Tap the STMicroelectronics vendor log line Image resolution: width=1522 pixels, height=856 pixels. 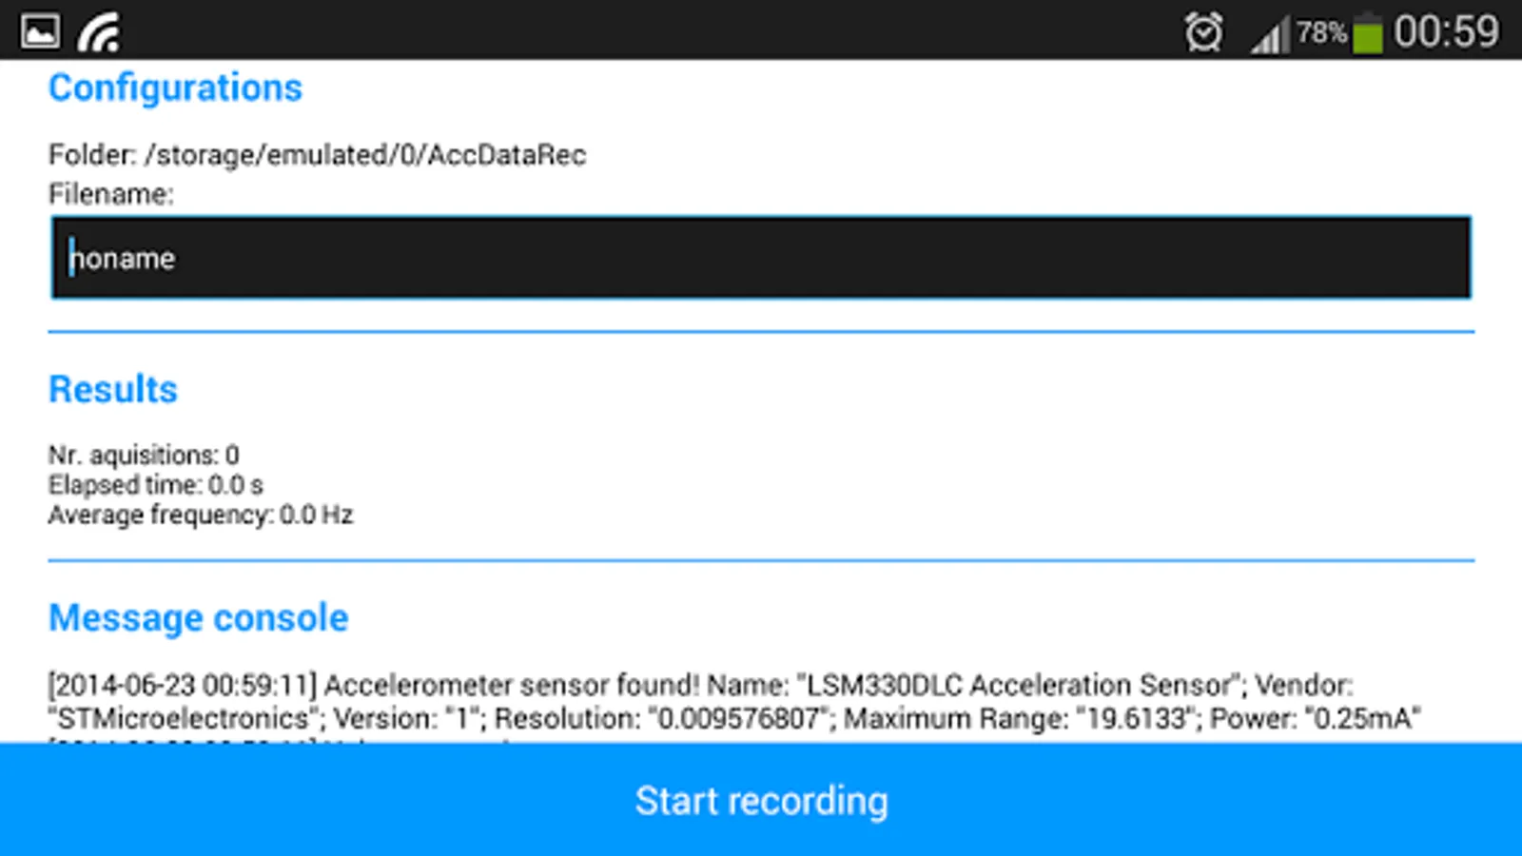coord(734,718)
